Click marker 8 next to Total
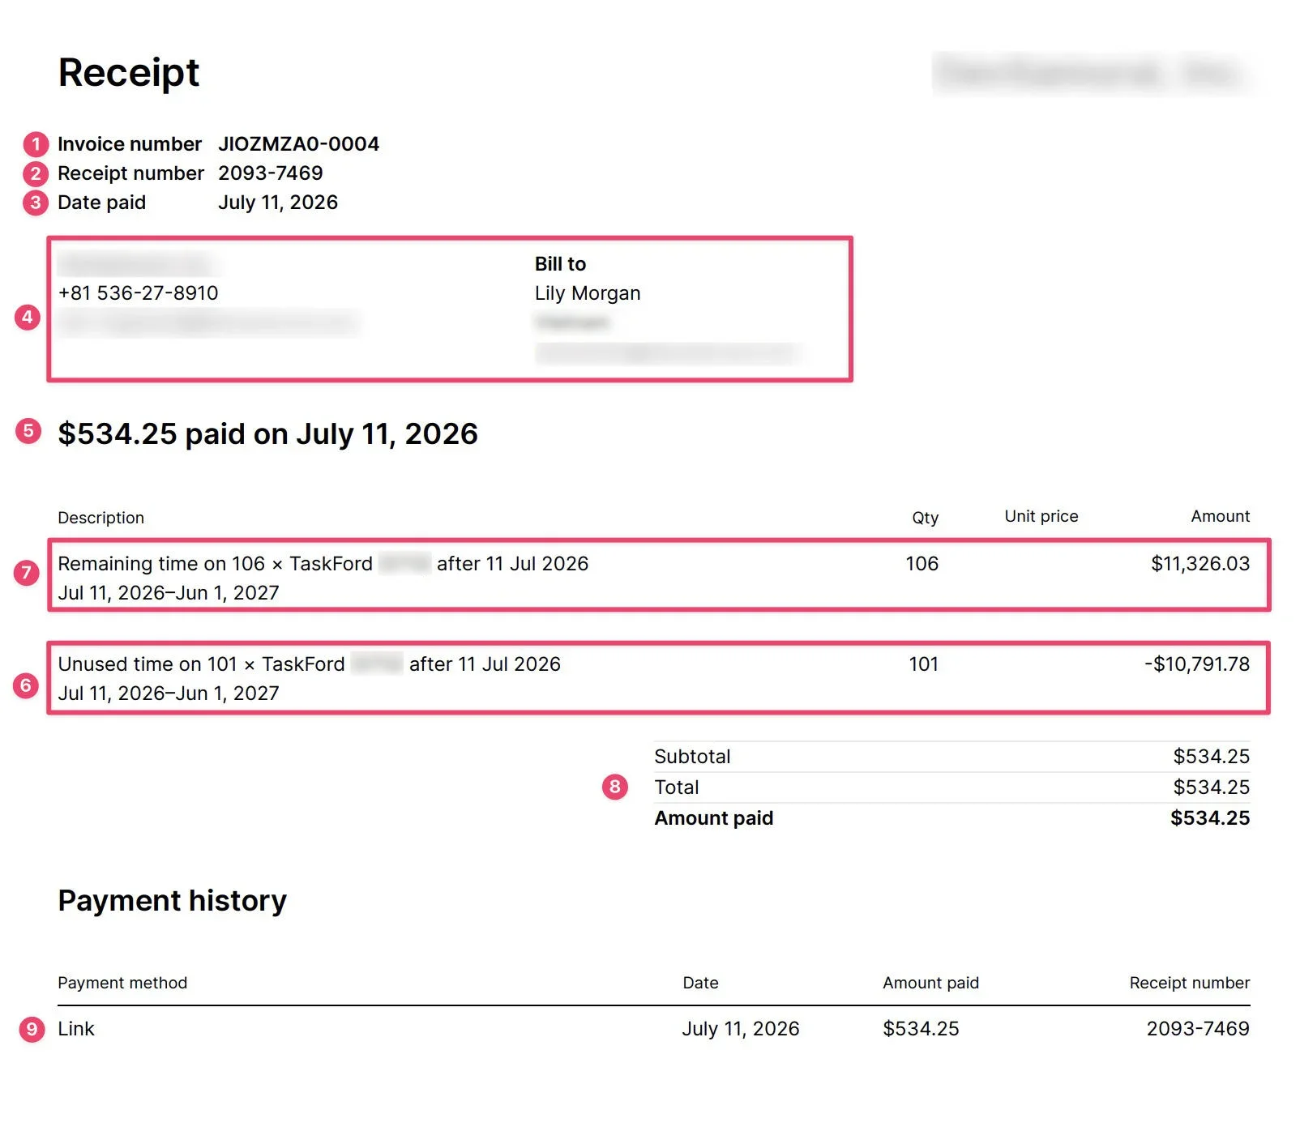The height and width of the screenshot is (1131, 1300). coord(615,787)
